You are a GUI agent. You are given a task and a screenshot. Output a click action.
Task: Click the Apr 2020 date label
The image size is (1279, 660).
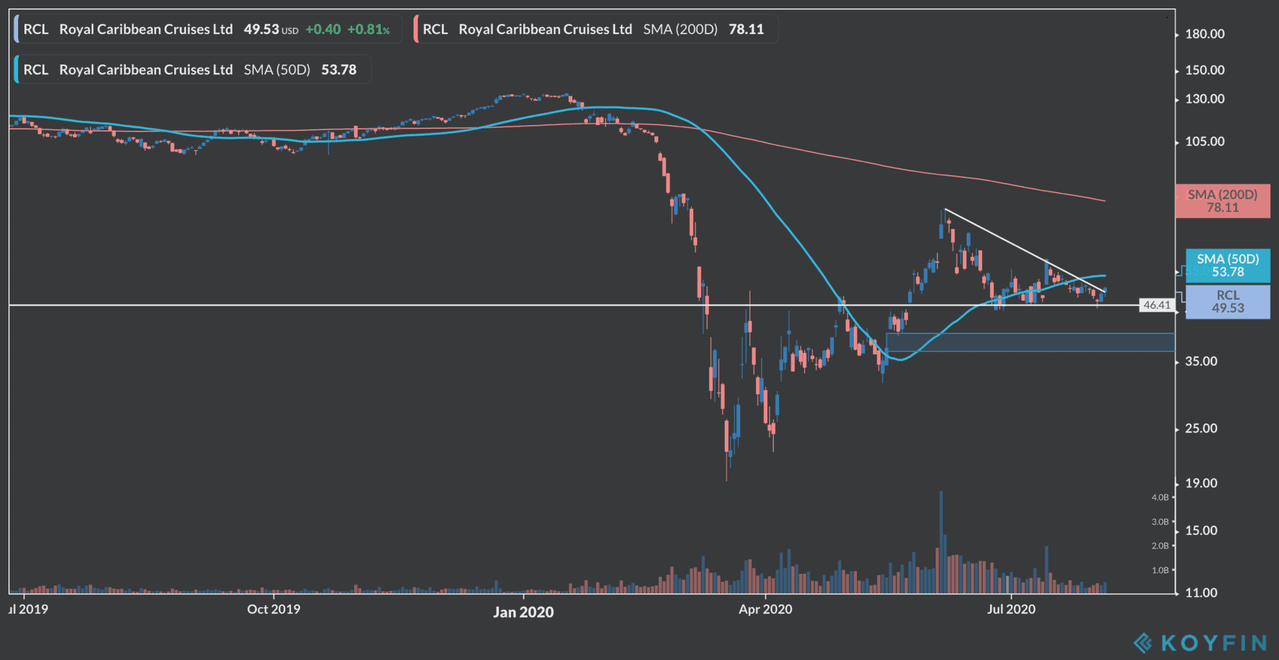coord(765,610)
